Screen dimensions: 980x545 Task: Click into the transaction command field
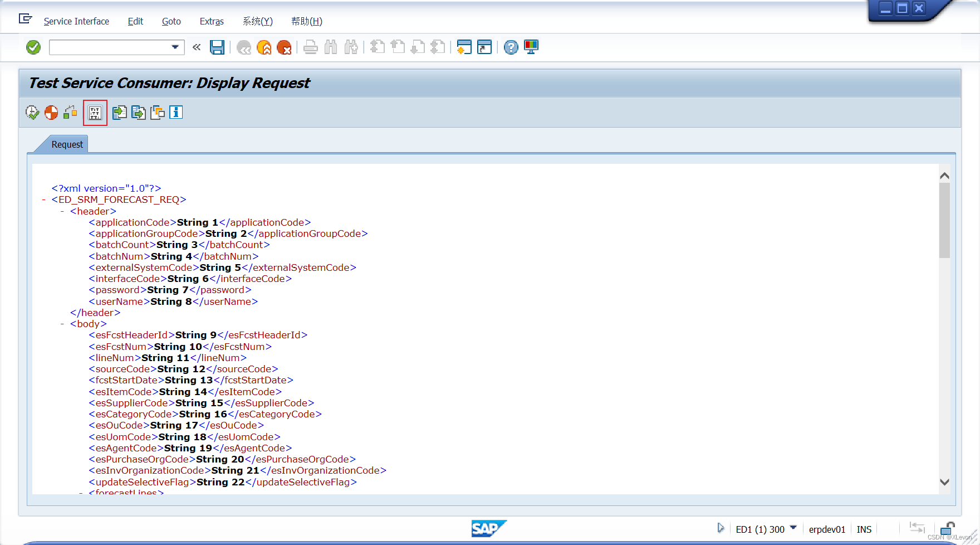[110, 47]
